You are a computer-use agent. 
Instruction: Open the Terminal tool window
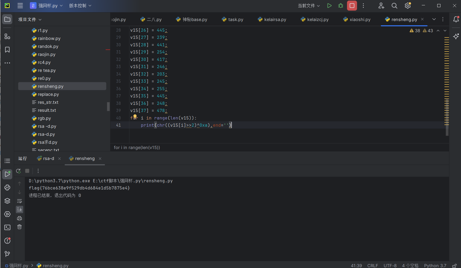pyautogui.click(x=7, y=228)
